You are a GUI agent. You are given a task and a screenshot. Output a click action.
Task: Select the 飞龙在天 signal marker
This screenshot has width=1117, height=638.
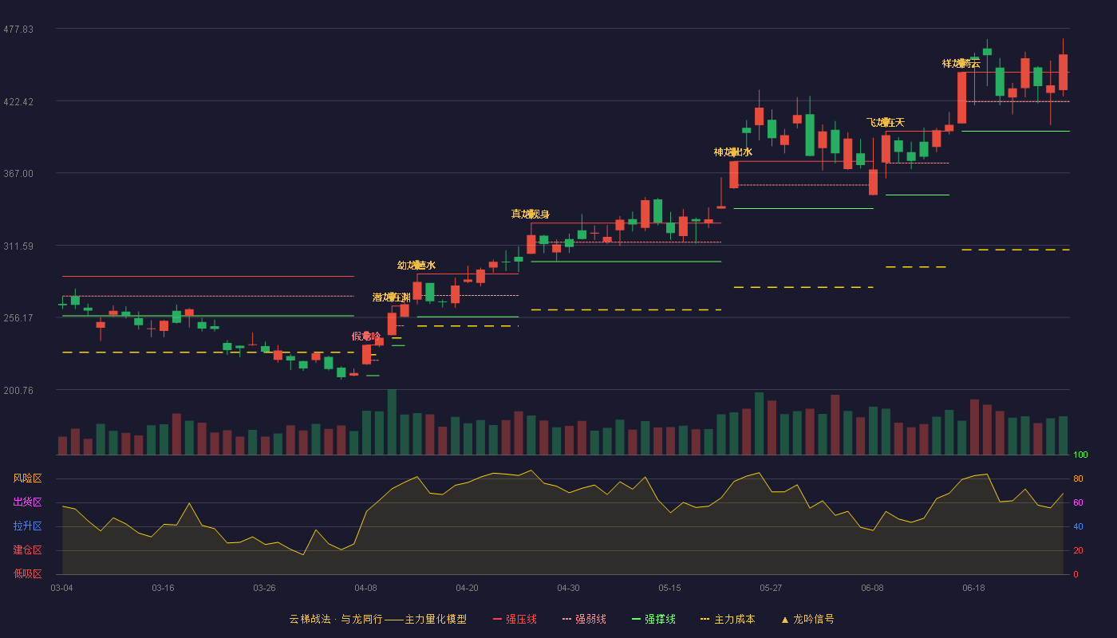pyautogui.click(x=886, y=122)
